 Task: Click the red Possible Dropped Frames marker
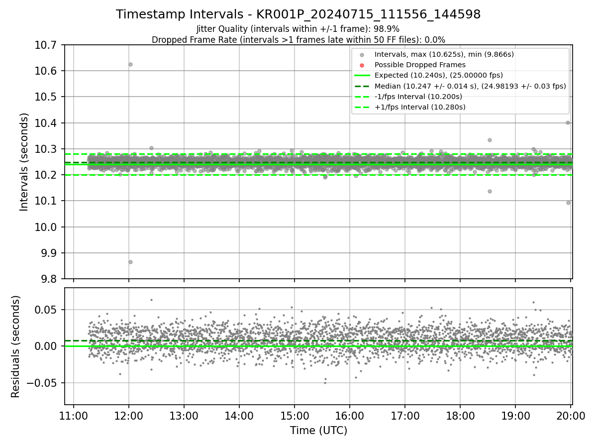point(362,65)
